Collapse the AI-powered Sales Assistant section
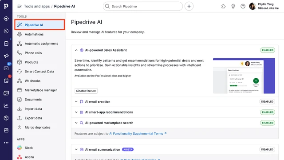 pos(76,50)
